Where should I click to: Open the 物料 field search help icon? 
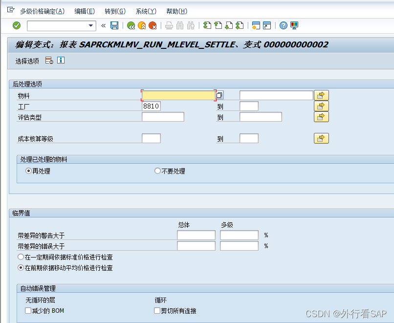219,95
